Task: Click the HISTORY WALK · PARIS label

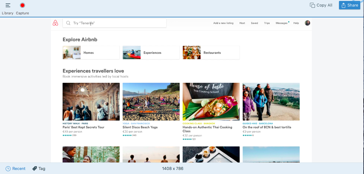Action: pyautogui.click(x=75, y=124)
